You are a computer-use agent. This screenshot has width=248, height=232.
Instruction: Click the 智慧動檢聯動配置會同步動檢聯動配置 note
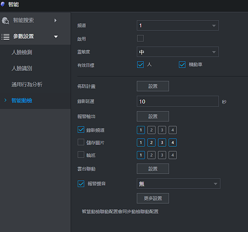coord(120,211)
